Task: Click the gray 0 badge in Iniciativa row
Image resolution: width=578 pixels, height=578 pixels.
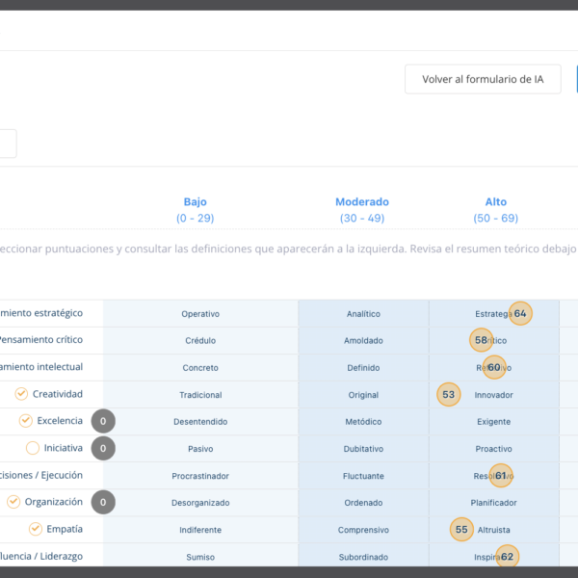Action: (x=103, y=448)
